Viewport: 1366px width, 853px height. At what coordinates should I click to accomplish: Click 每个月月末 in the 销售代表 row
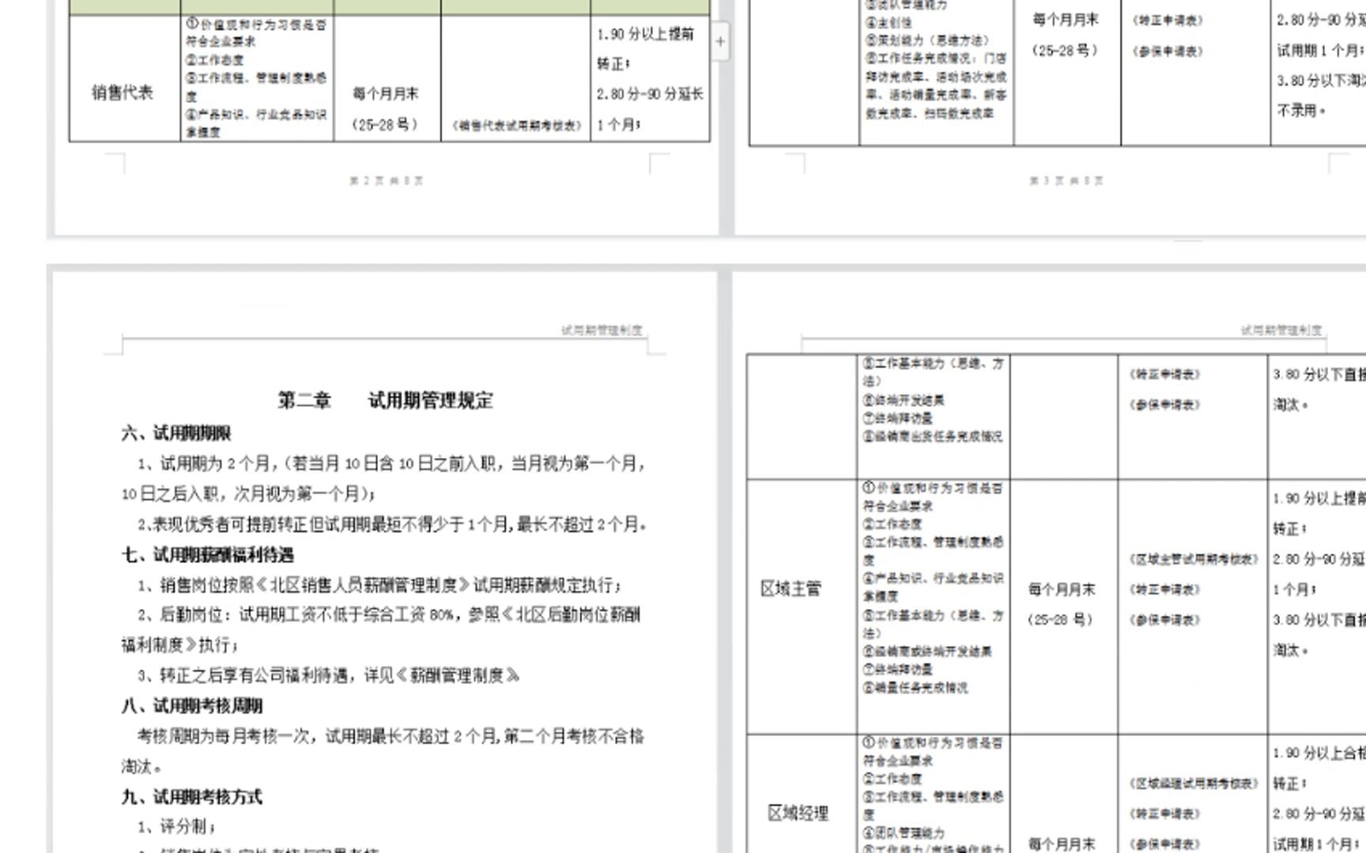coord(386,94)
